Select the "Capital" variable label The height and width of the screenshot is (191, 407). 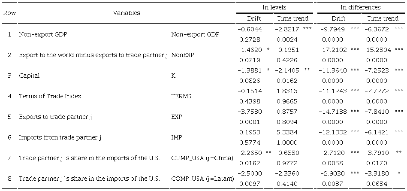coord(29,76)
